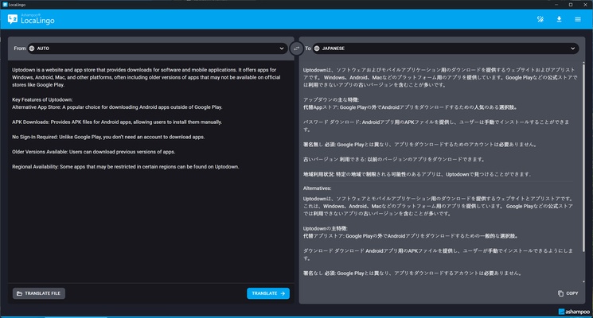The height and width of the screenshot is (318, 593).
Task: Click globe icon beside JAPANESE language
Action: tap(317, 48)
